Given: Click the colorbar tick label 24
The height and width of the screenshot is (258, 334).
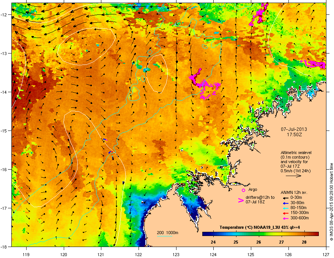Looking at the screenshot, I should [x=213, y=242].
